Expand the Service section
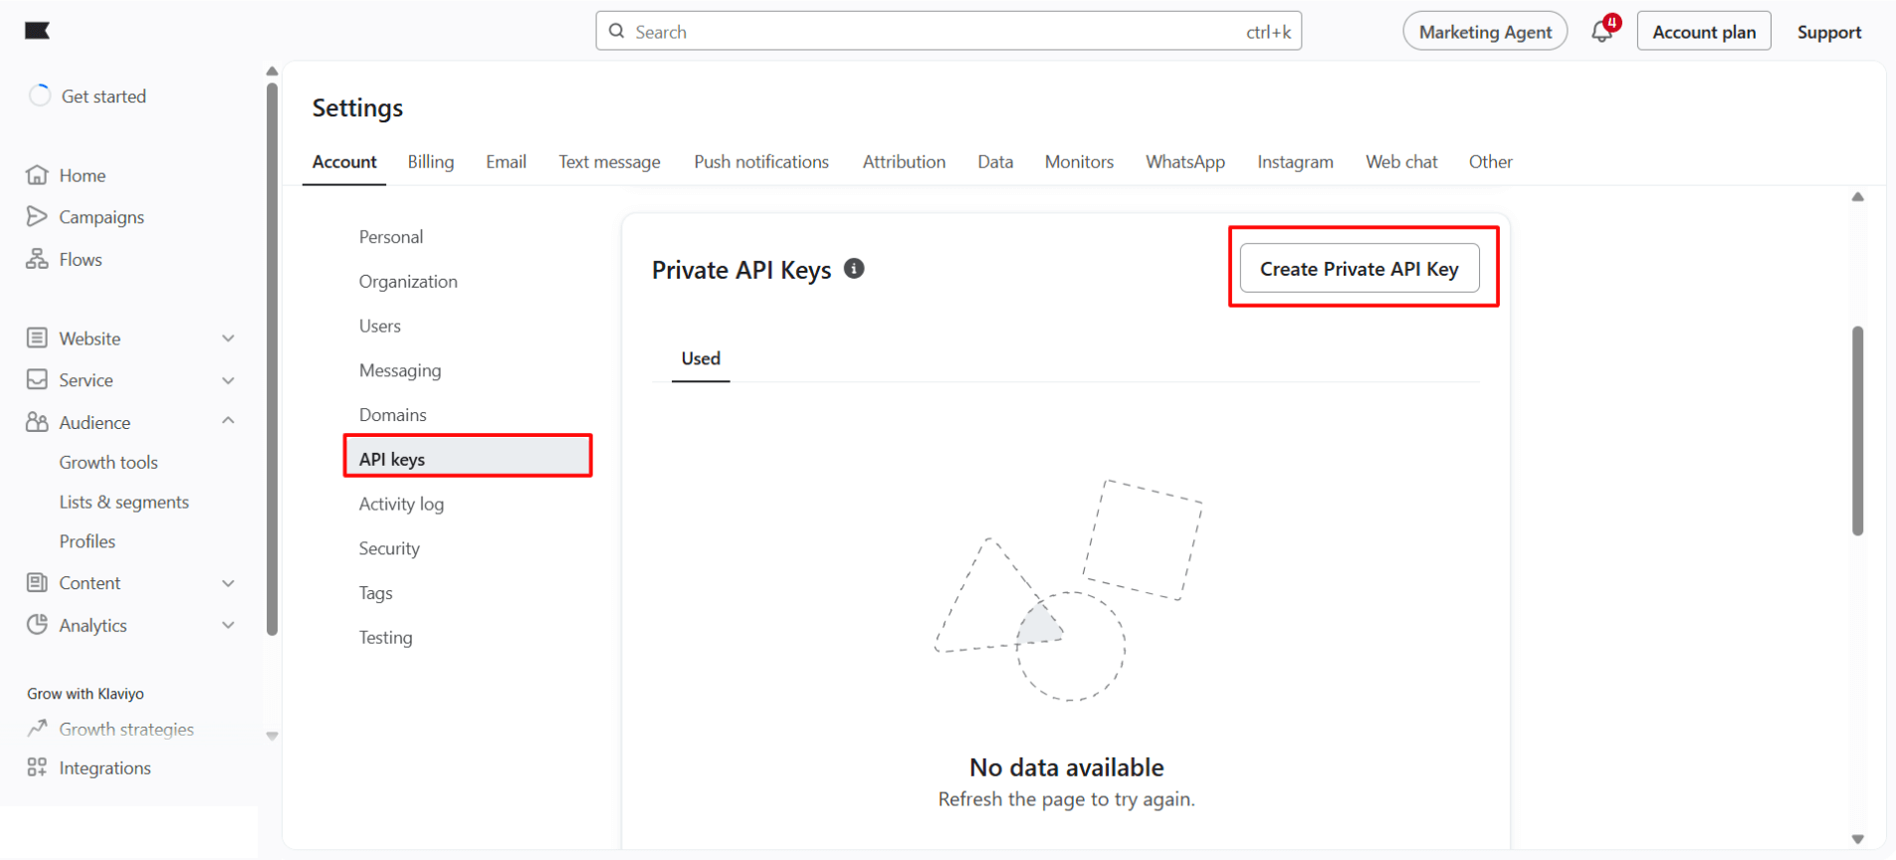 228,379
